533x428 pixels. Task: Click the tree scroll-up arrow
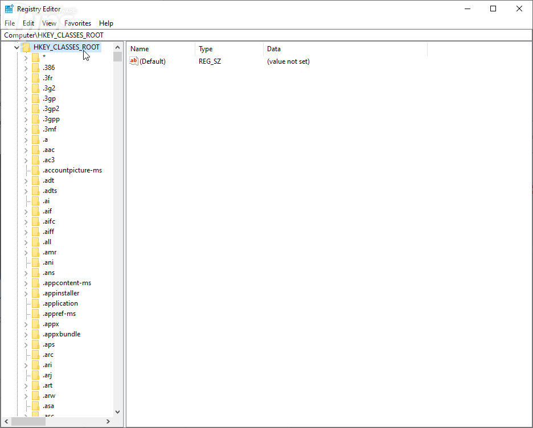pyautogui.click(x=118, y=47)
